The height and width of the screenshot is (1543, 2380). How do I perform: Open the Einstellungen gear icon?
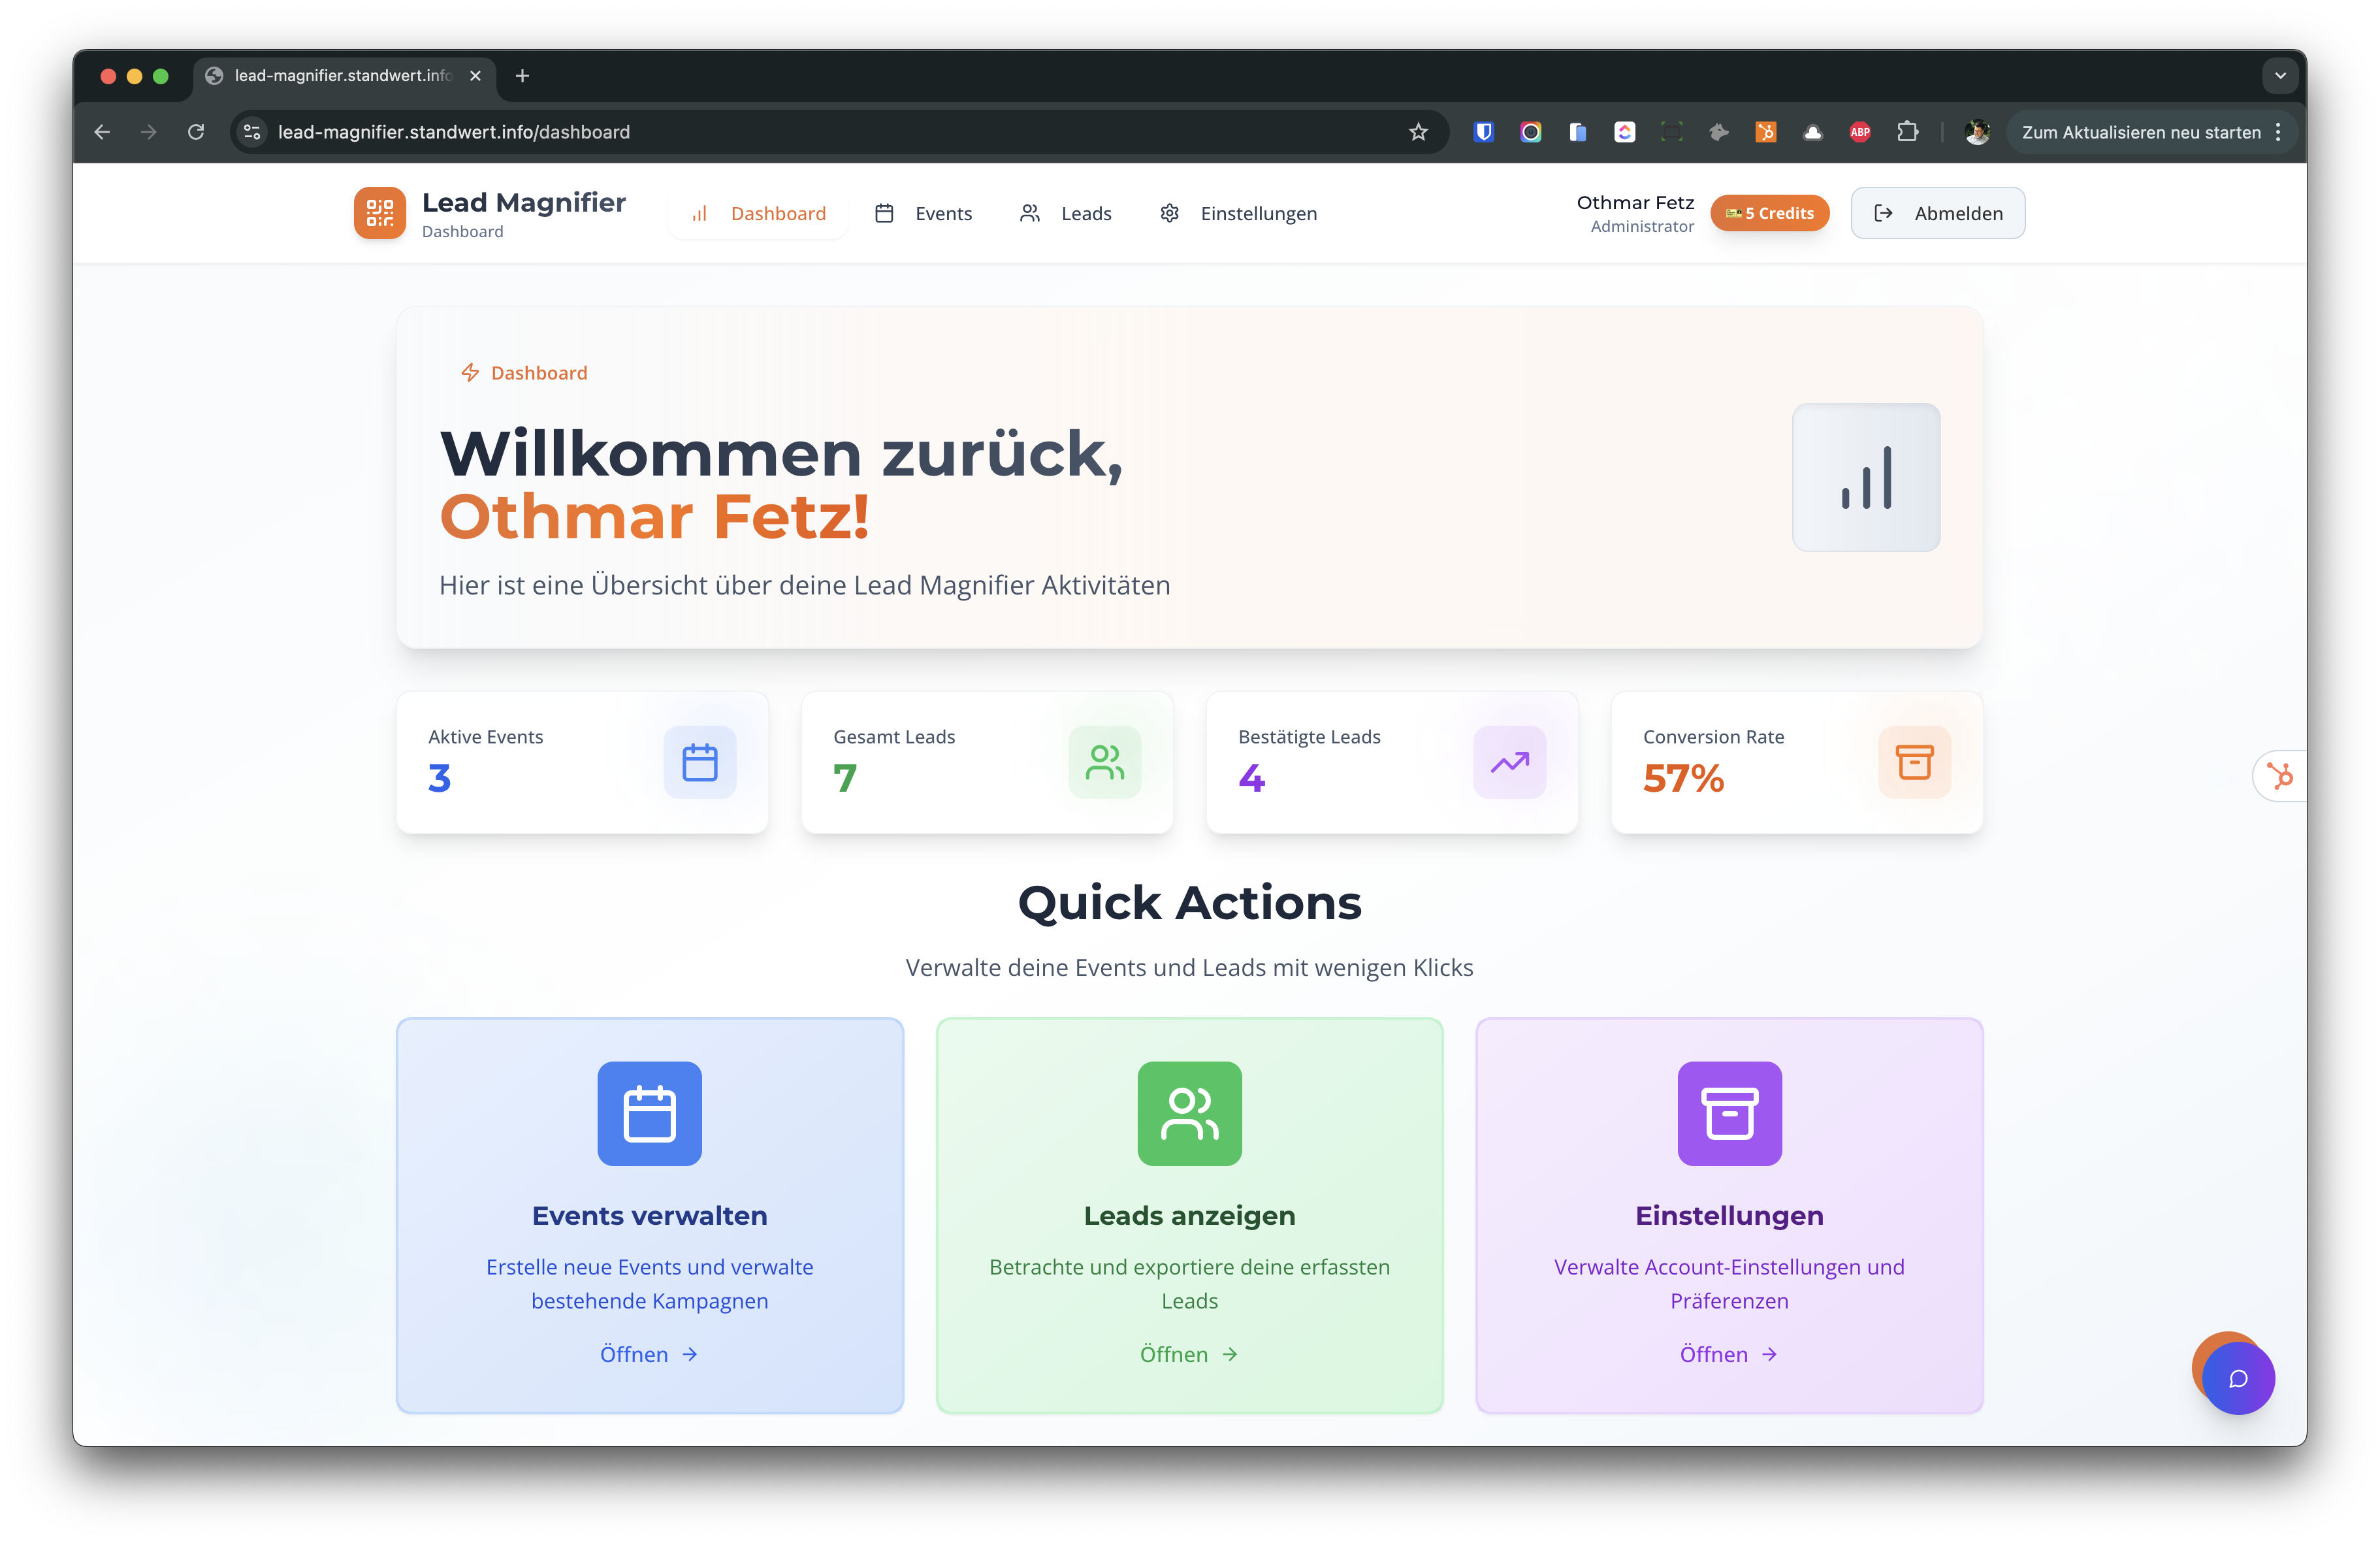(1169, 213)
